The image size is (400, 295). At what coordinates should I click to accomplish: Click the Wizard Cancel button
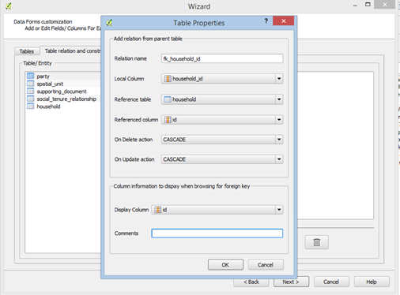click(x=331, y=282)
